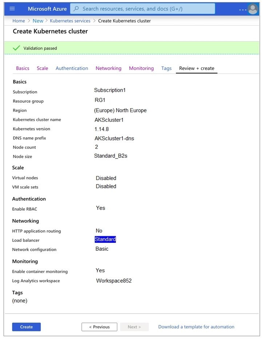Download a template for automation
Screen dimensions: 265x339
click(x=196, y=327)
